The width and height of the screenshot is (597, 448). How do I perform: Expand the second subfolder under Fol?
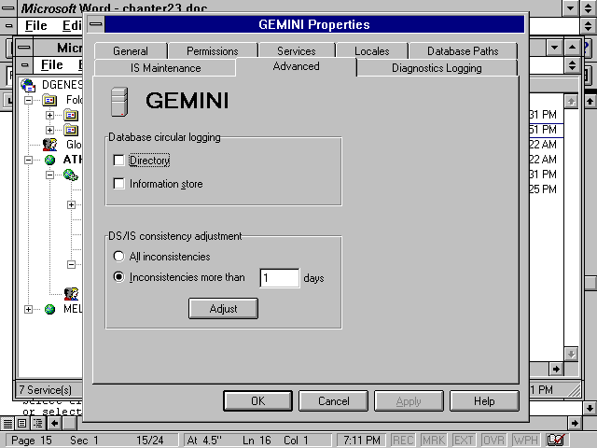tap(49, 130)
